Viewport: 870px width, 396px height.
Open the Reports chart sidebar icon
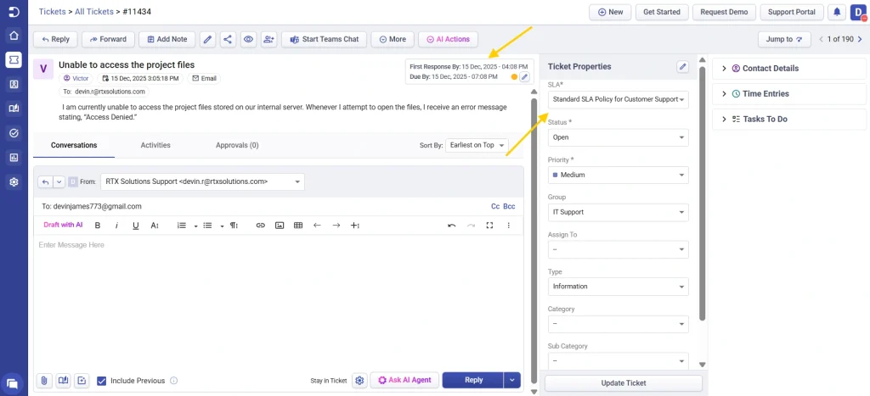point(14,157)
